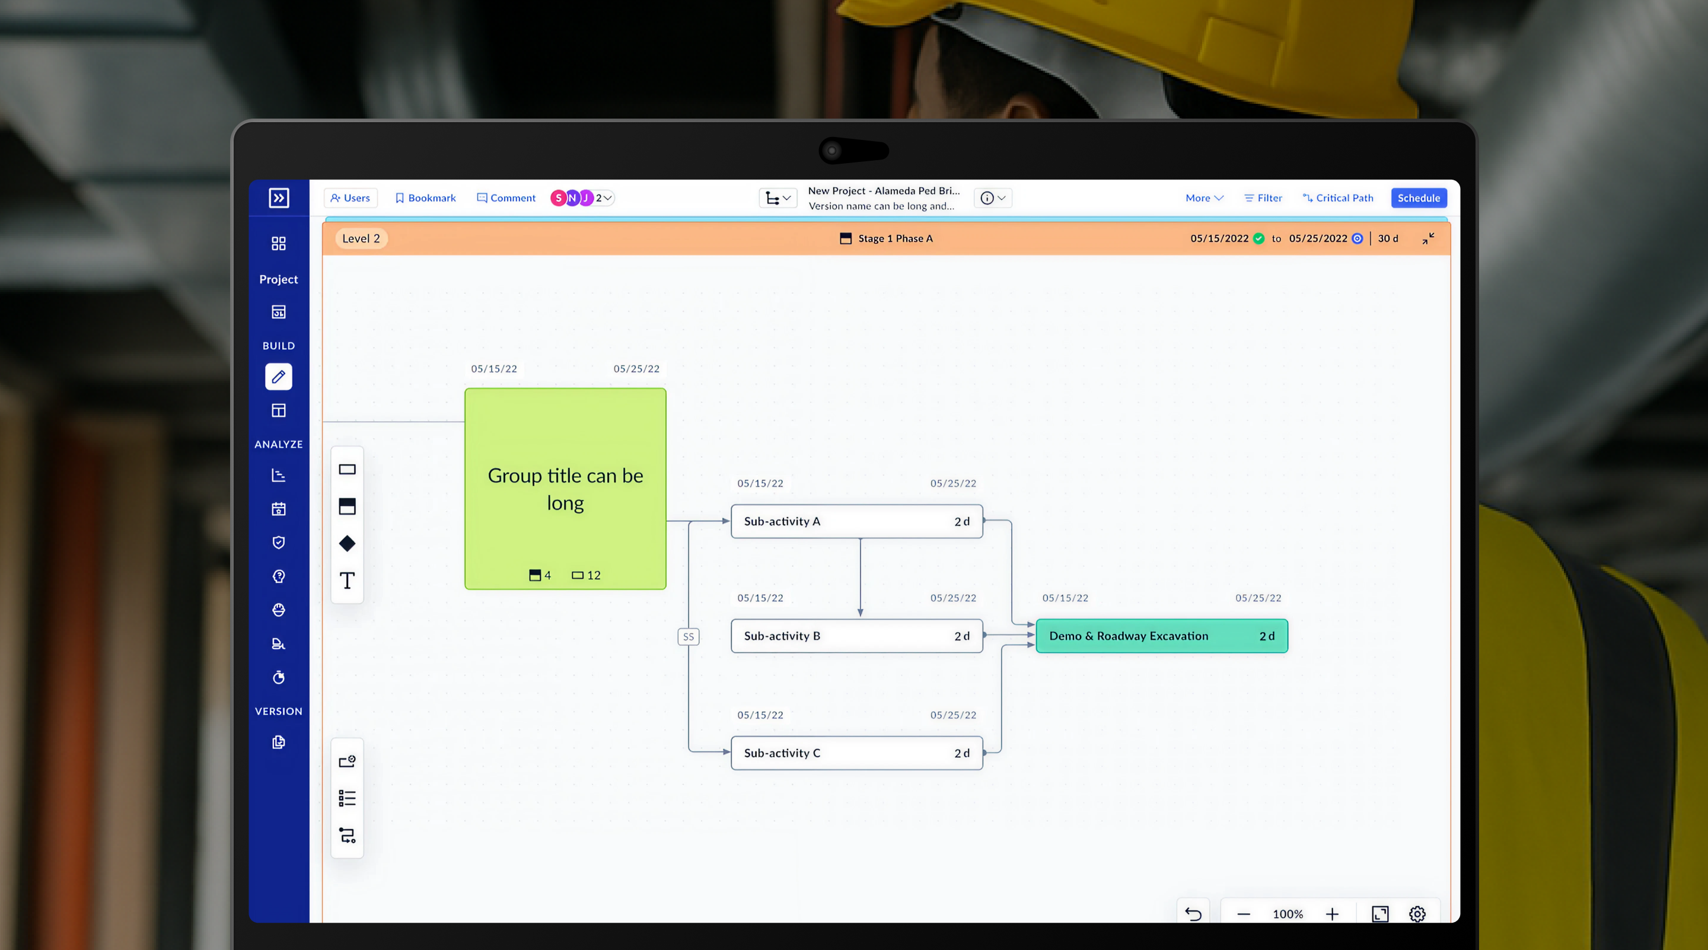Toggle the SS relationship label on the connector
The image size is (1708, 950).
point(688,636)
